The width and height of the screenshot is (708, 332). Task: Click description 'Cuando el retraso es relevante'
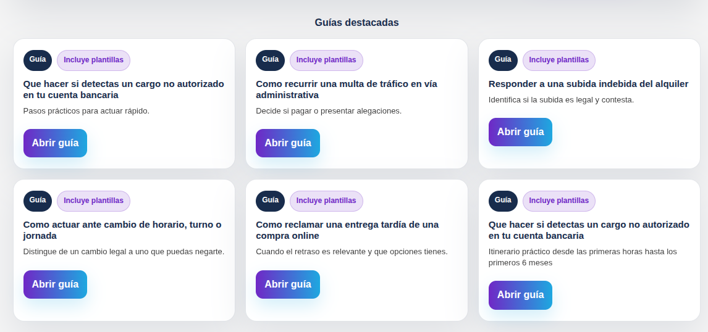[352, 252]
